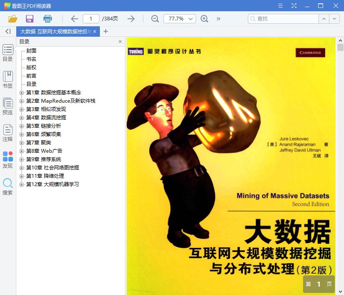Close the 目录 outline panel
The image size is (344, 295).
click(x=120, y=41)
